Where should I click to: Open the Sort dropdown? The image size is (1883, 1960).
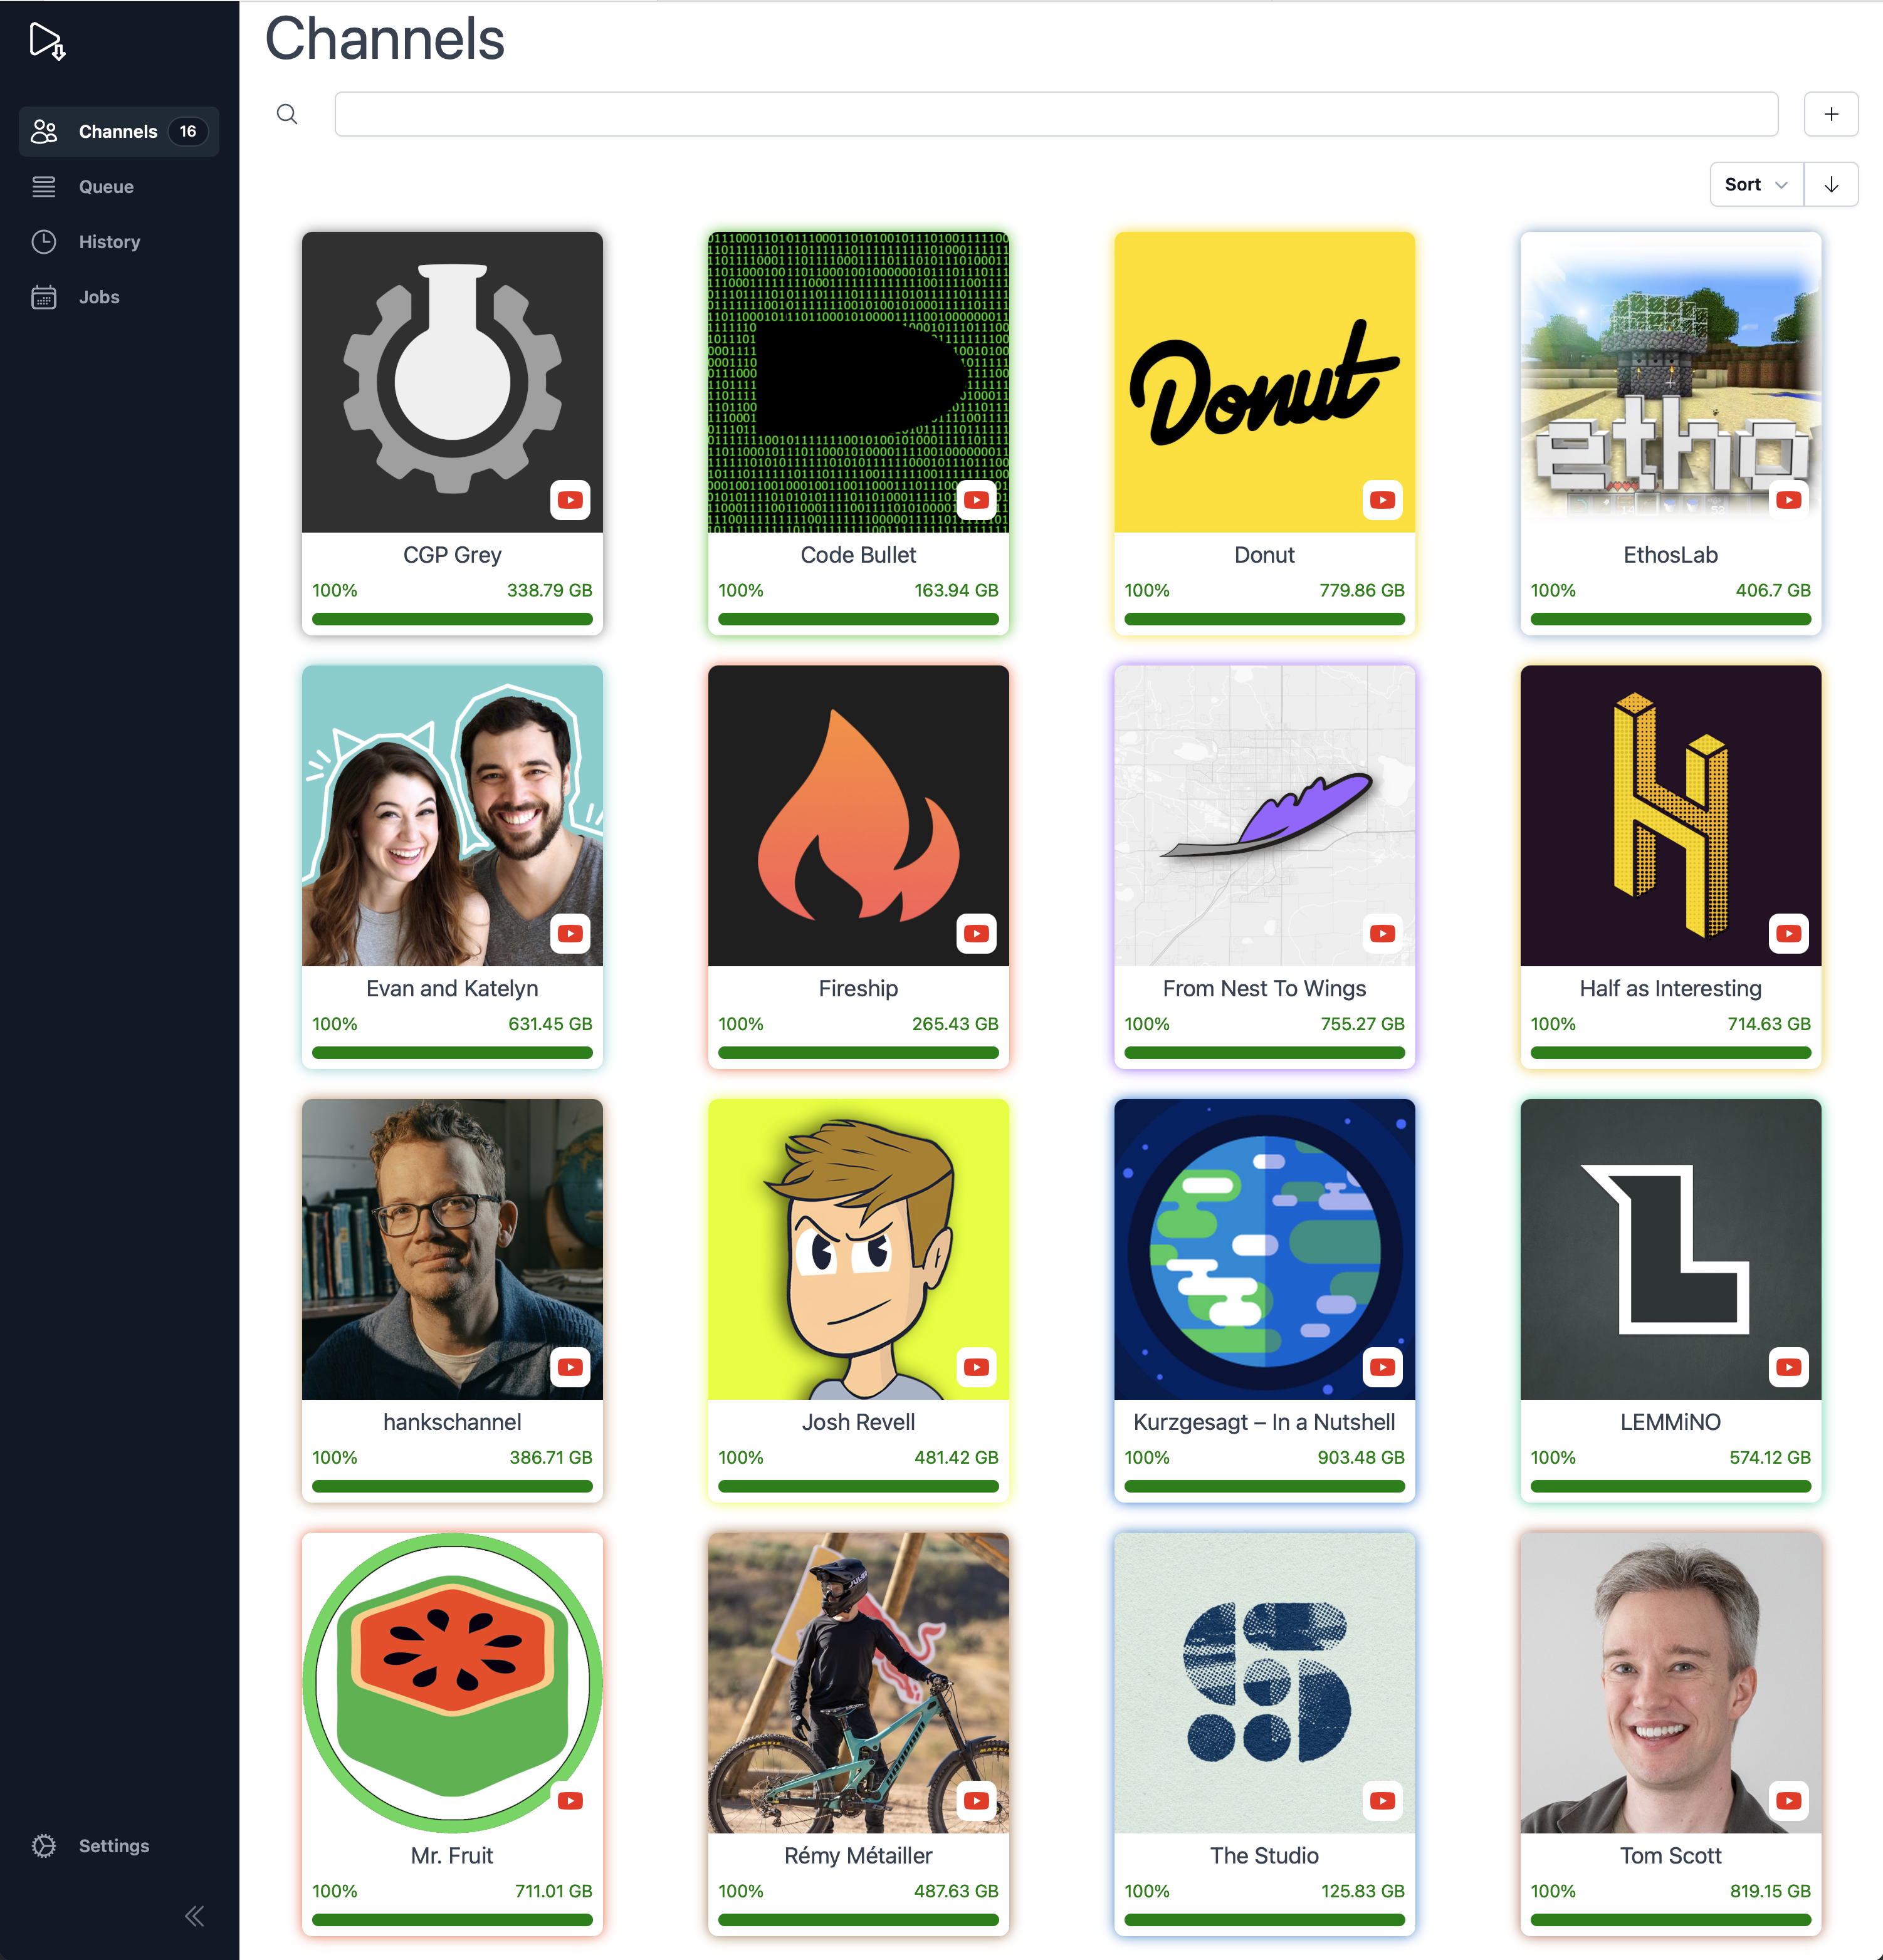pyautogui.click(x=1755, y=184)
